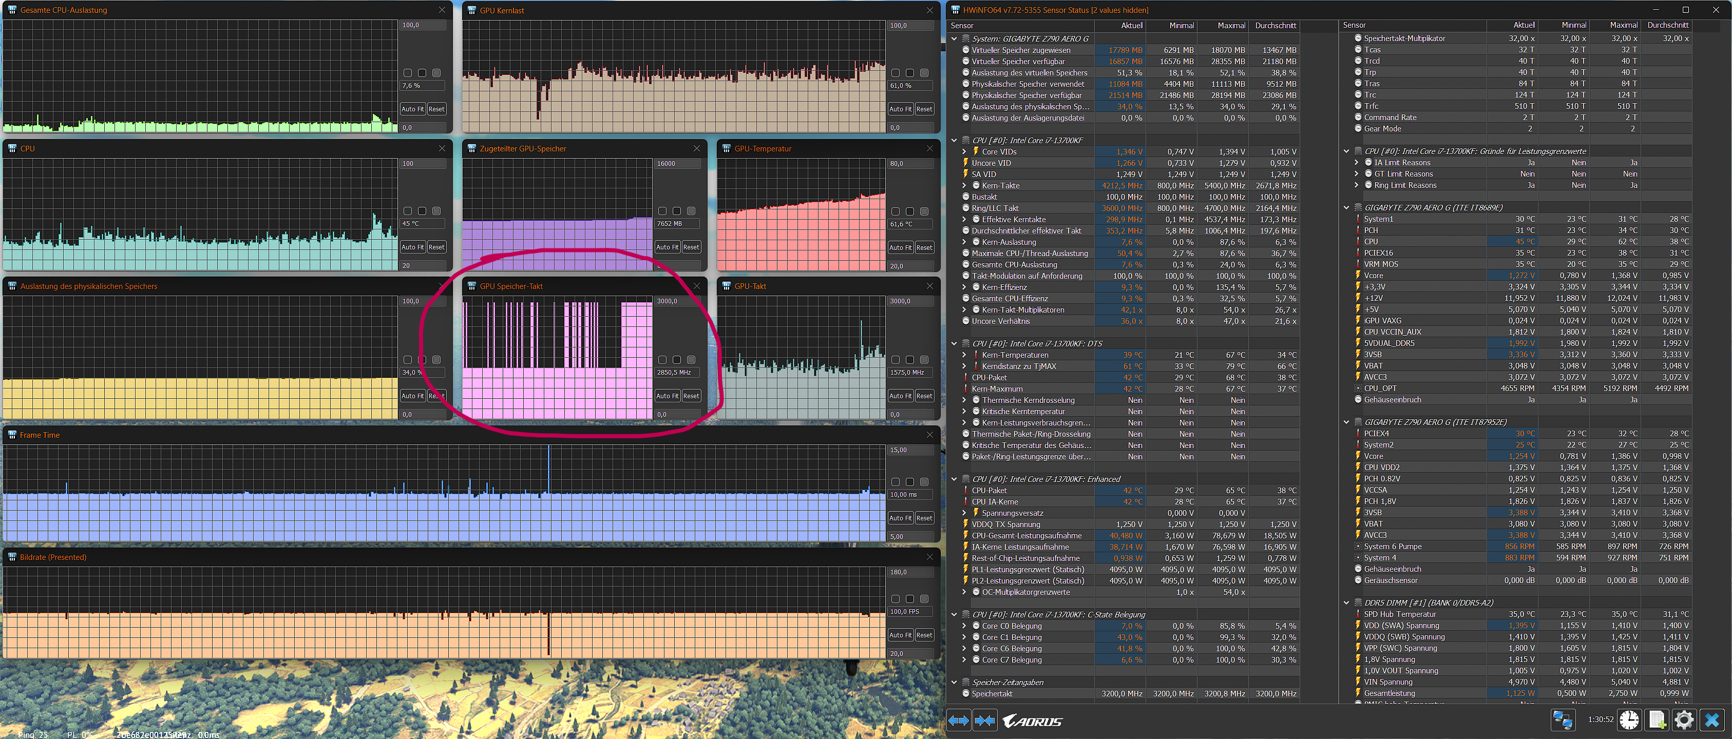Click the thermometer icon beside CPU-Paket DTS row

coord(965,378)
